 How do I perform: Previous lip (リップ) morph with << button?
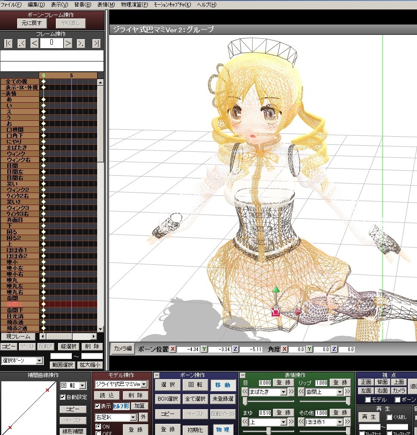pyautogui.click(x=301, y=392)
